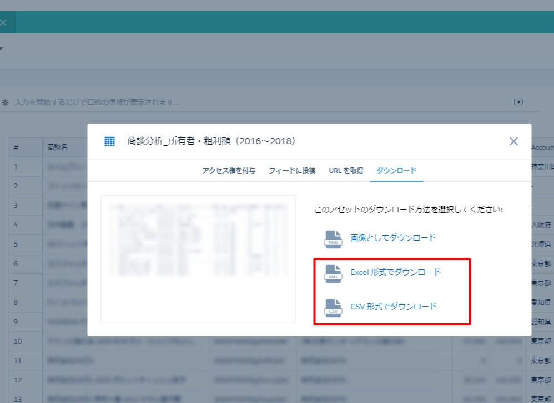
Task: Click the table grid icon in dialog header
Action: [x=110, y=141]
